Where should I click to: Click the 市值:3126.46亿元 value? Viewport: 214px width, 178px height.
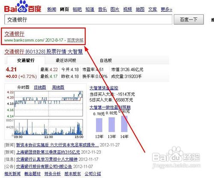(127, 70)
